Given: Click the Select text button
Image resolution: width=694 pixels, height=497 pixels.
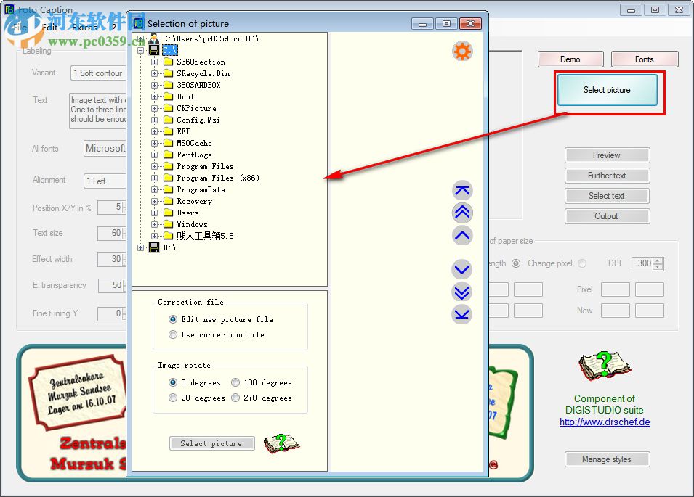Looking at the screenshot, I should point(607,196).
